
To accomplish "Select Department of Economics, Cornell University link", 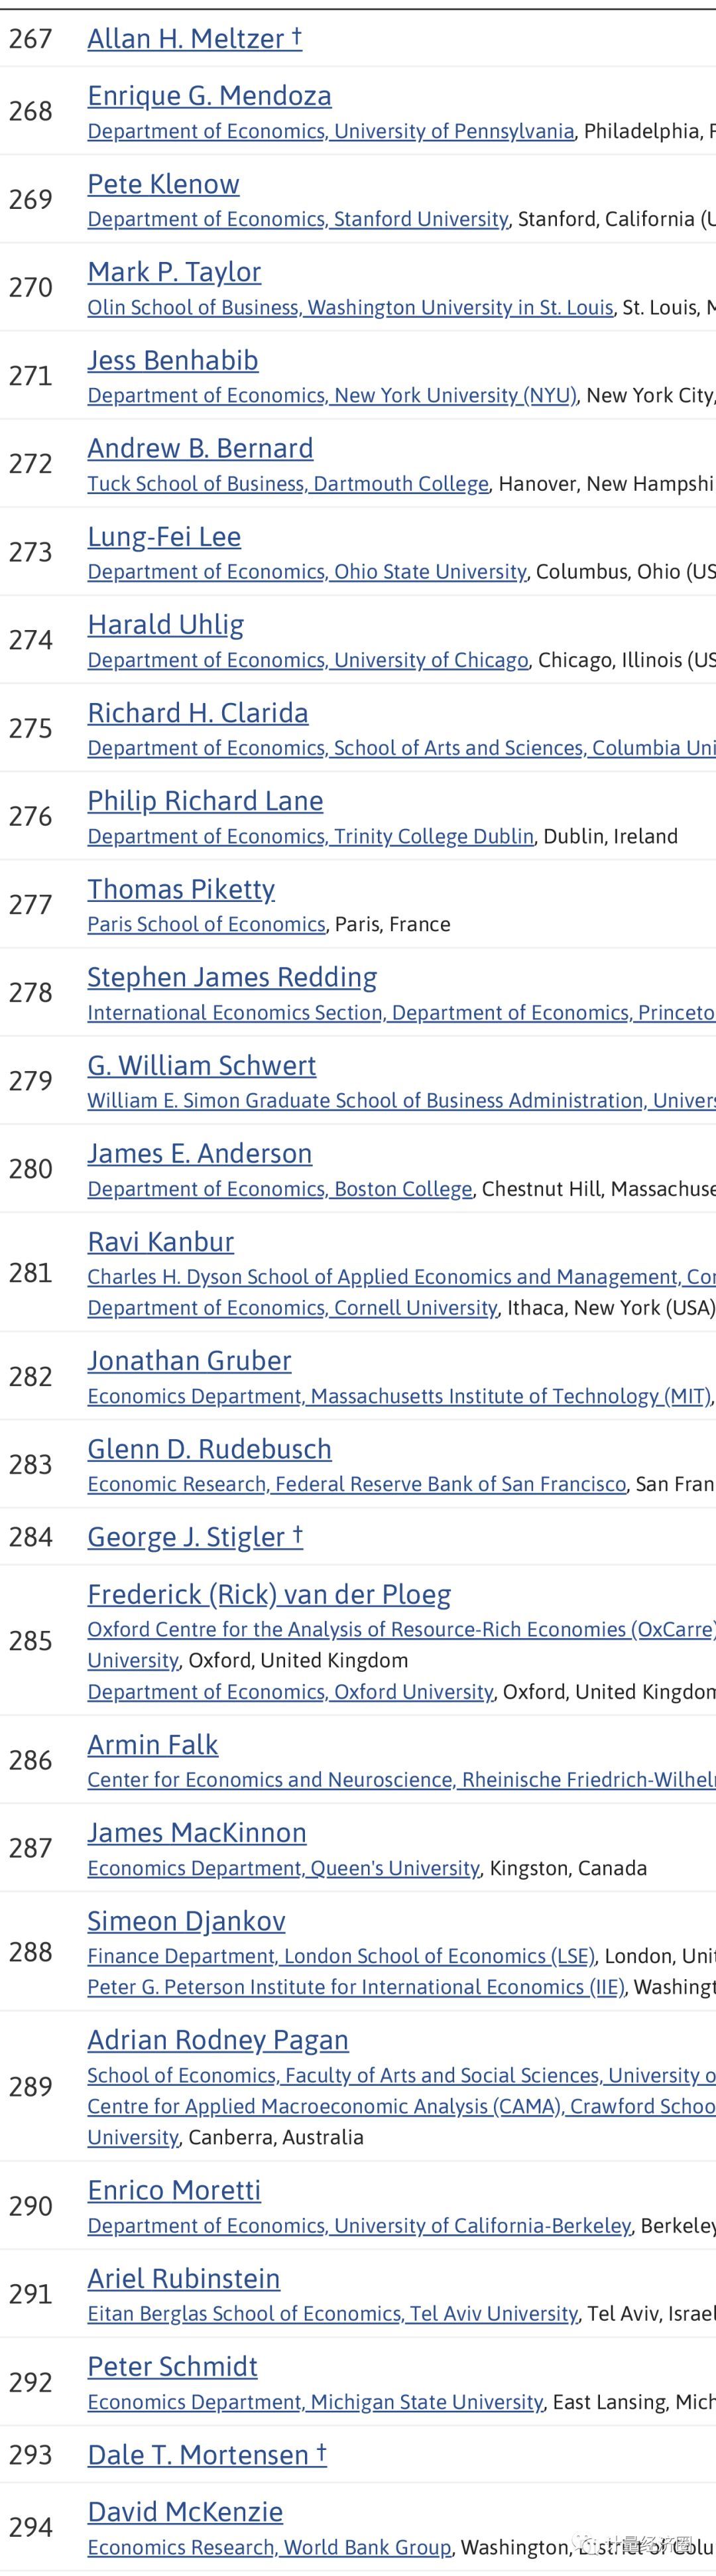I will pyautogui.click(x=292, y=1308).
